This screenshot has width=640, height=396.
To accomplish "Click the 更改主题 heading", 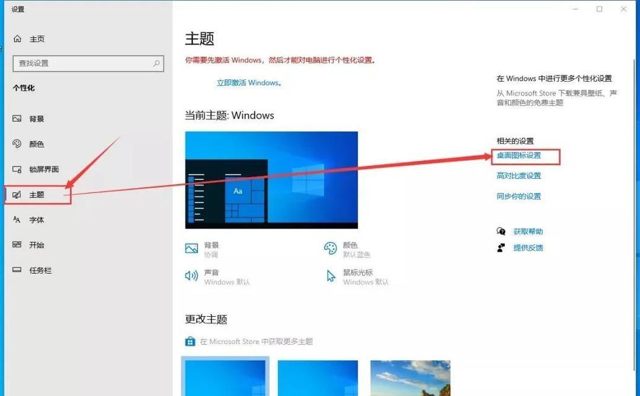I will point(206,319).
